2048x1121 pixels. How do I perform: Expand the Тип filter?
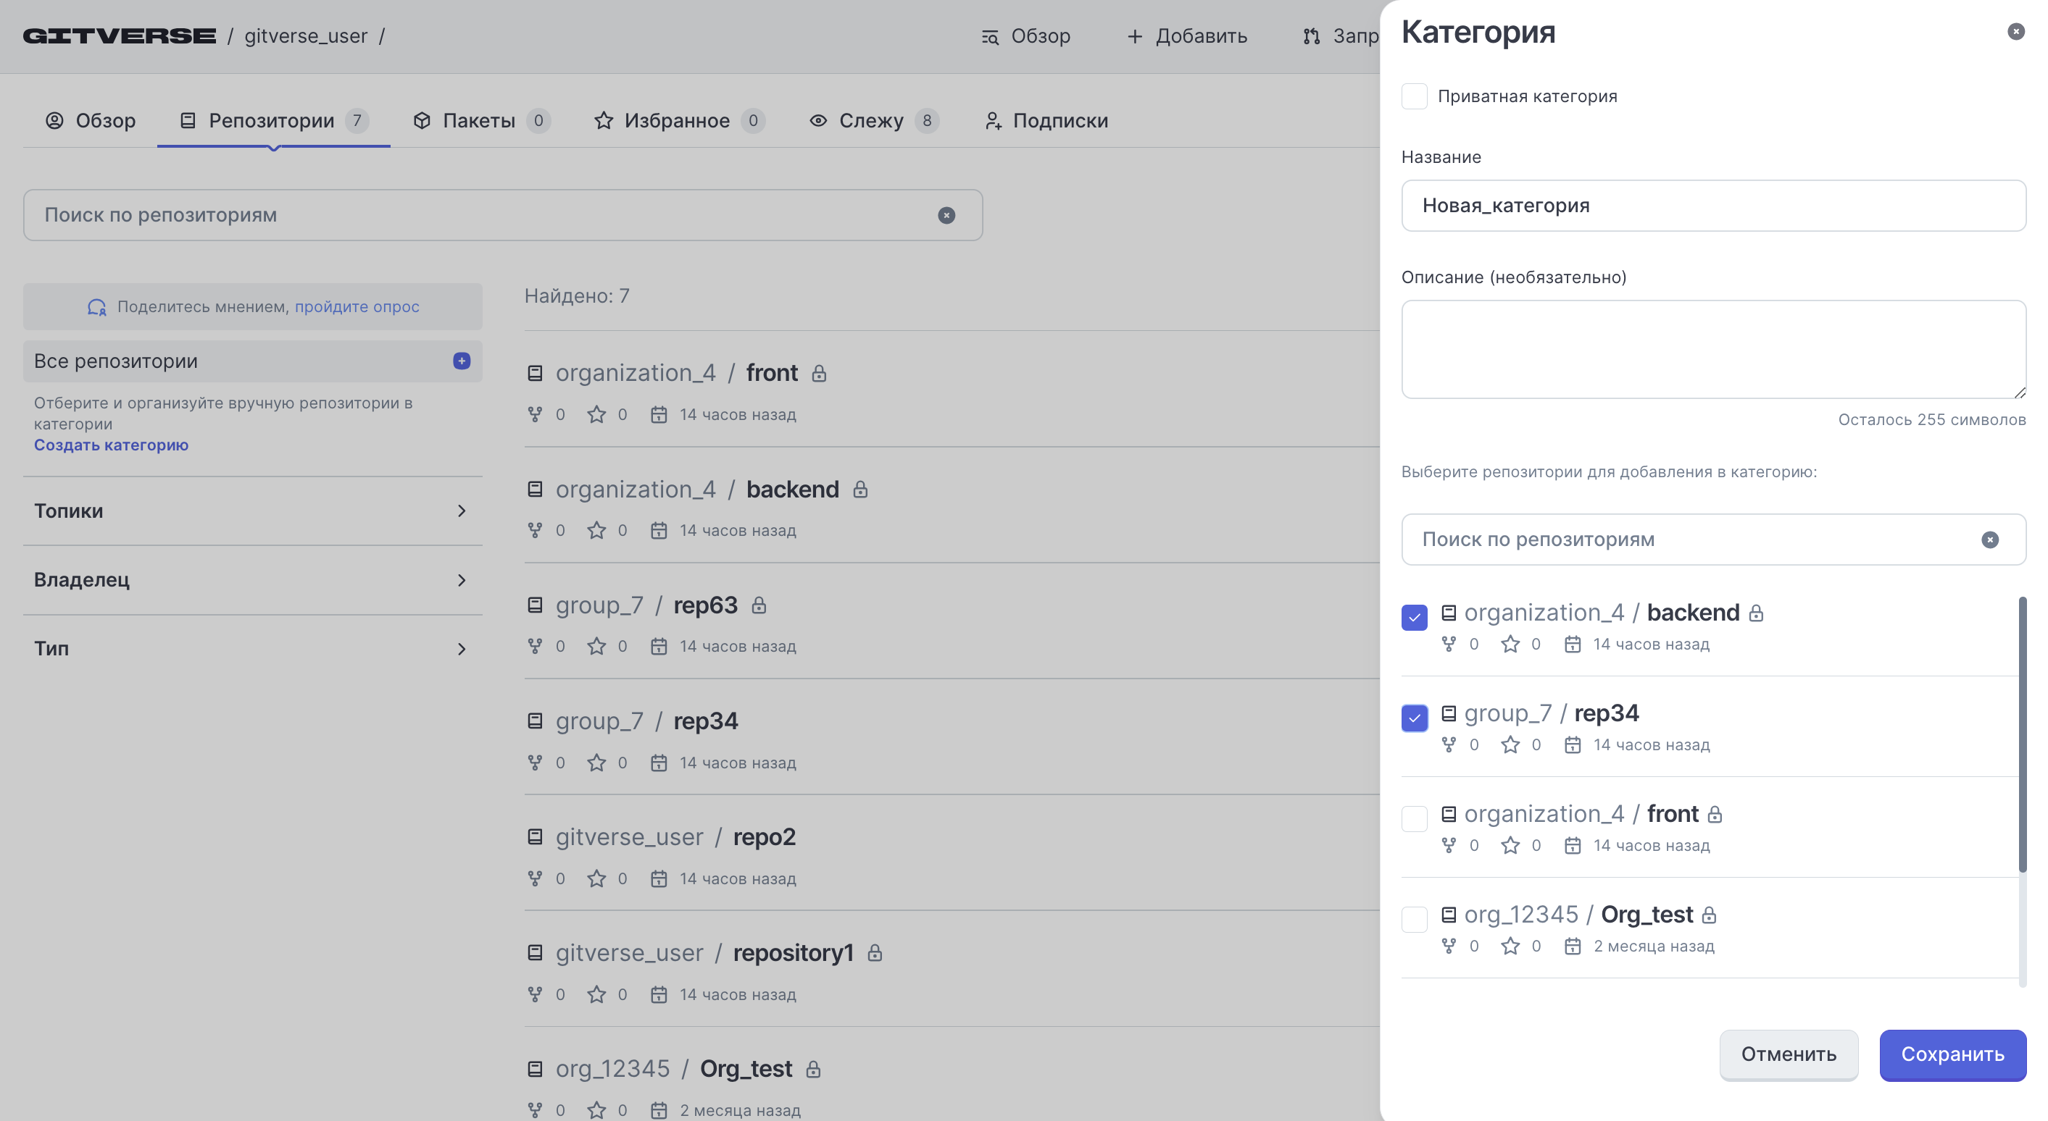coord(253,649)
